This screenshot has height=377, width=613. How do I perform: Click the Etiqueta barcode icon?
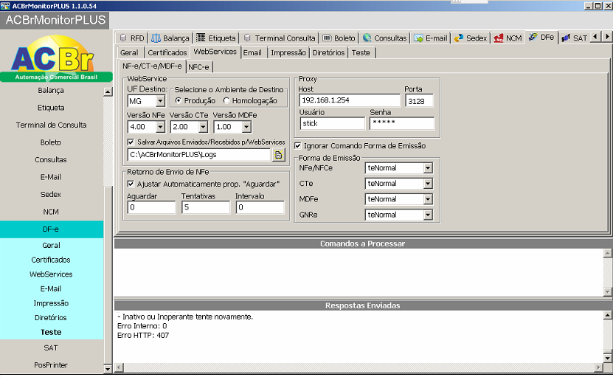[x=201, y=38]
